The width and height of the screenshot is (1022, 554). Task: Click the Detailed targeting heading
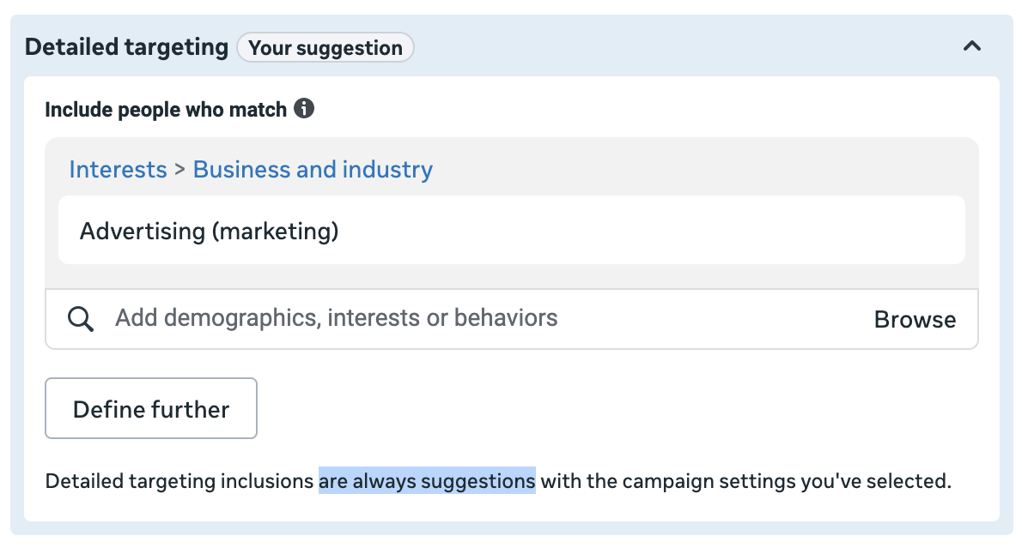click(x=126, y=46)
